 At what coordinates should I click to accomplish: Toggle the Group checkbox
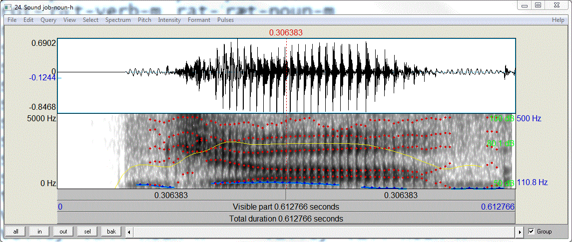coord(531,232)
